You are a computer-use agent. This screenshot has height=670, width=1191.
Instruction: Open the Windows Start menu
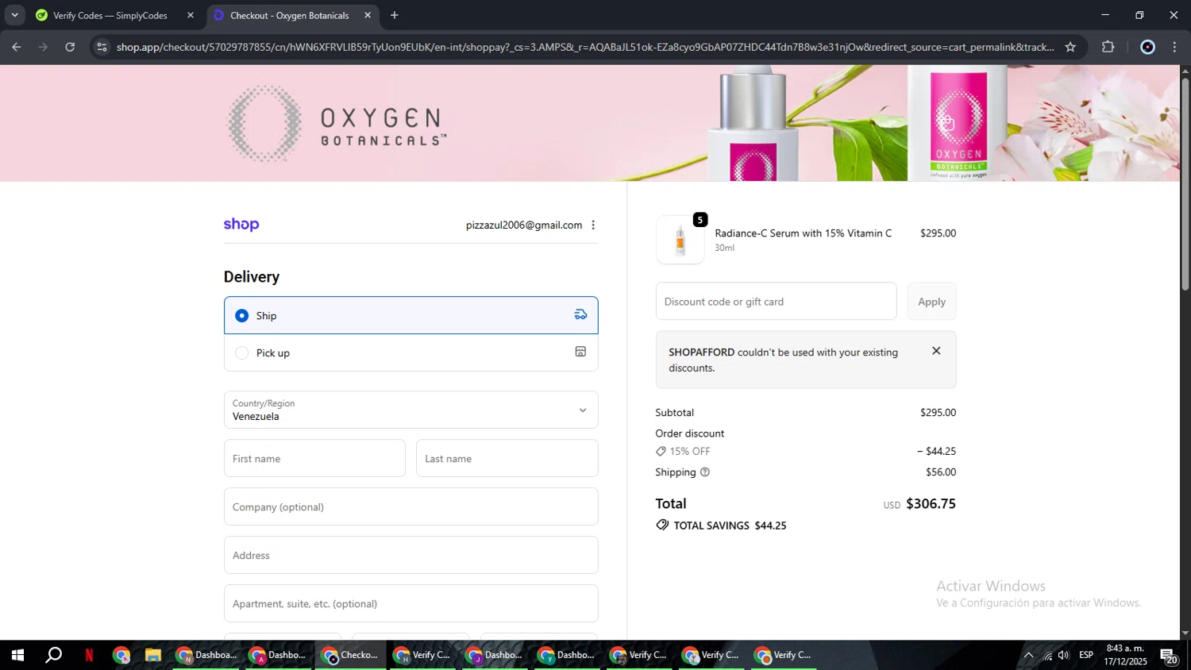17,655
